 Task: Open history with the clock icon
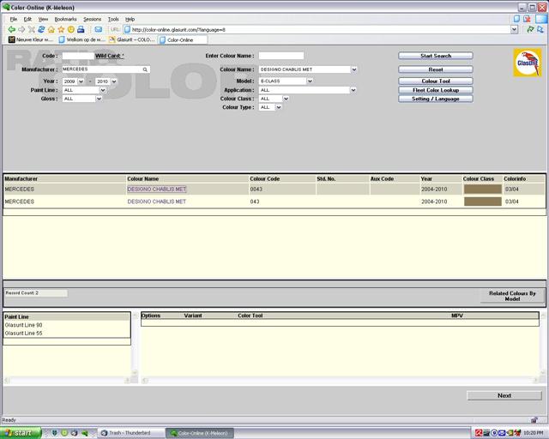71,29
